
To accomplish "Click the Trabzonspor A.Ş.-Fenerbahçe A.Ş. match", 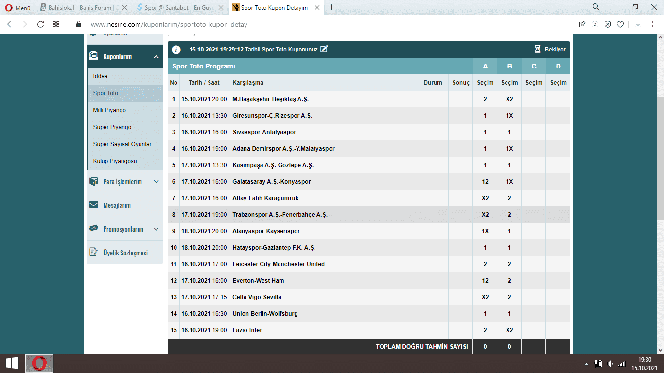I will tap(280, 215).
